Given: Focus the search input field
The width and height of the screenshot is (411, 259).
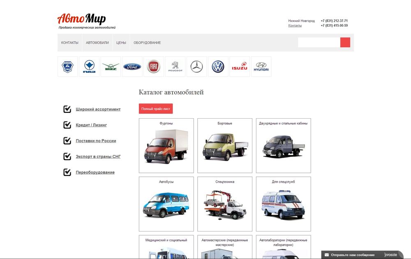Looking at the screenshot, I should point(319,42).
